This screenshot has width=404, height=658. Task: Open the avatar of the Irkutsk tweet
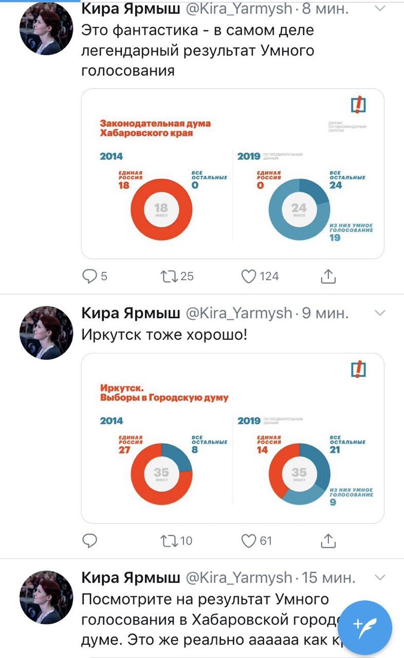(x=46, y=333)
